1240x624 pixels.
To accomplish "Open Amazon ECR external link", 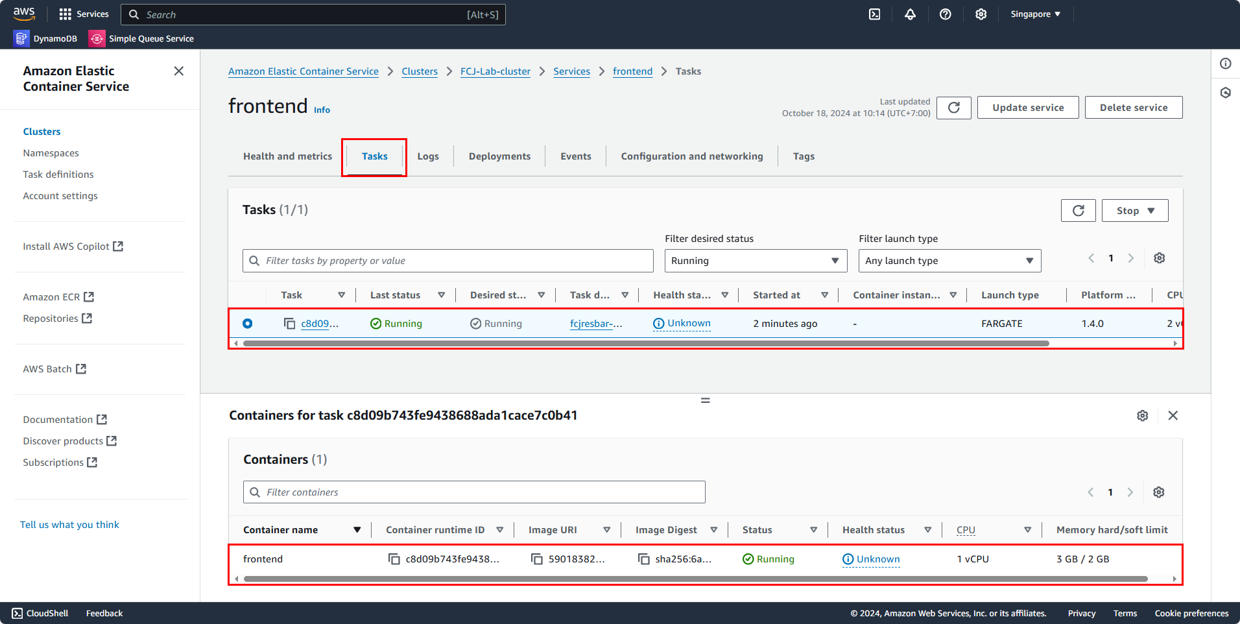I will click(x=58, y=297).
